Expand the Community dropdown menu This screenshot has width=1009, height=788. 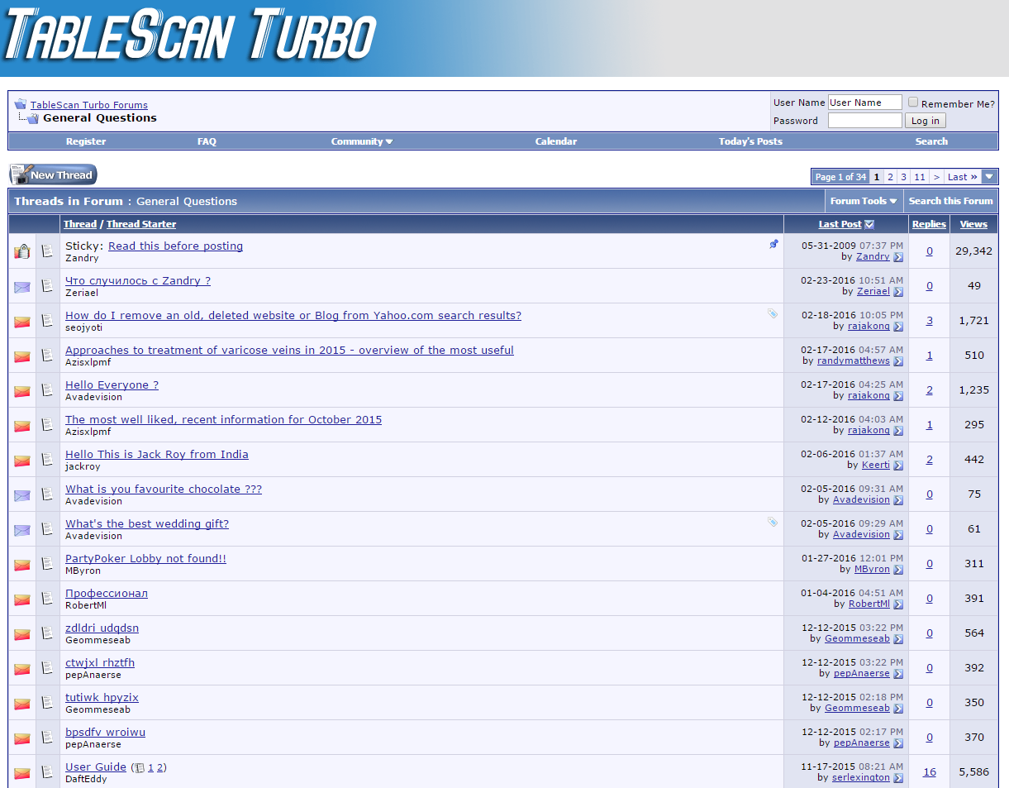(x=362, y=141)
